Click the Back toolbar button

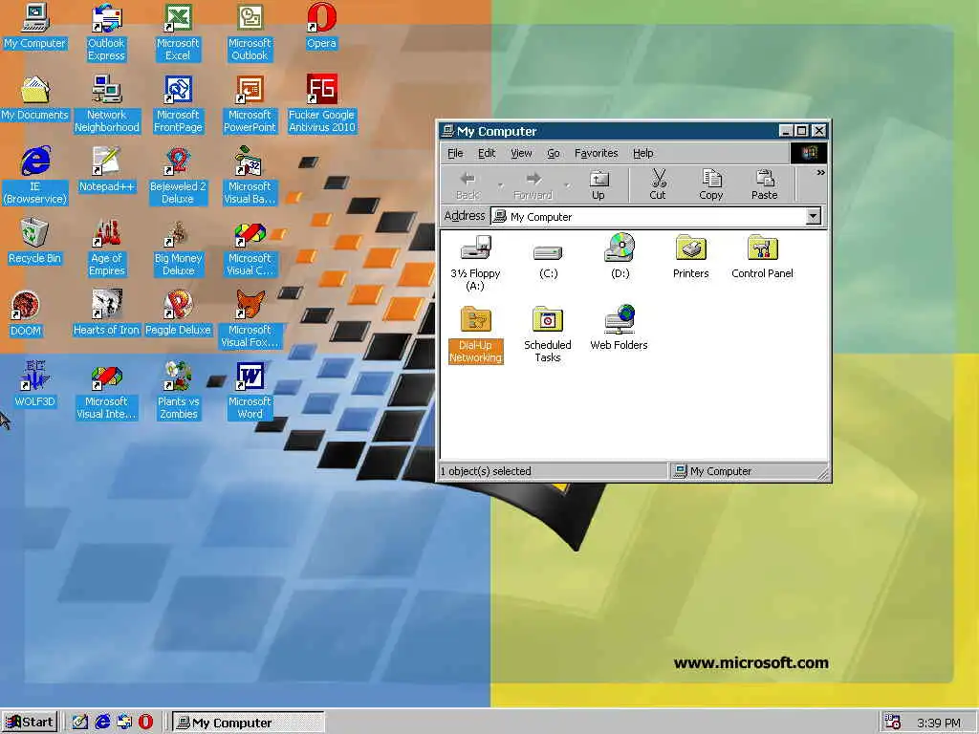468,184
